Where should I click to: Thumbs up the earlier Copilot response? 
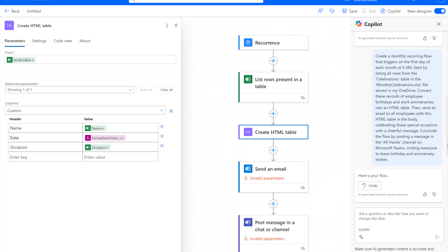(425, 38)
